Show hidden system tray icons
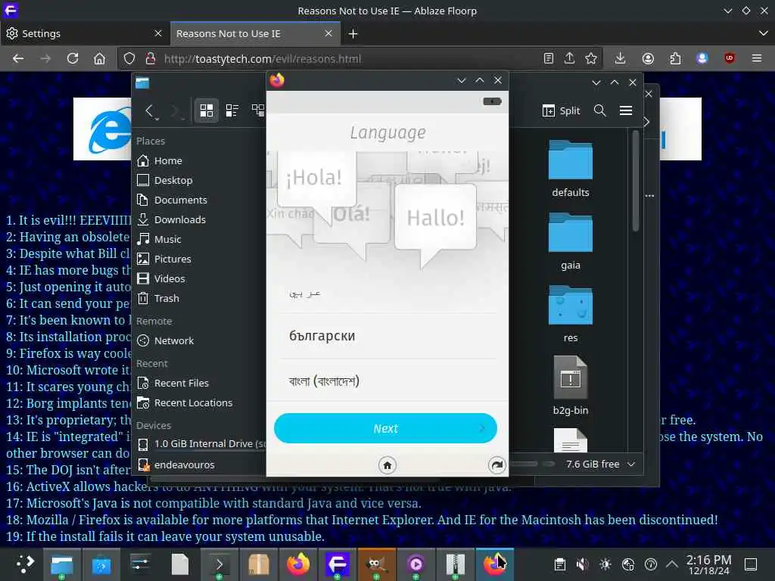775x581 pixels. [672, 564]
